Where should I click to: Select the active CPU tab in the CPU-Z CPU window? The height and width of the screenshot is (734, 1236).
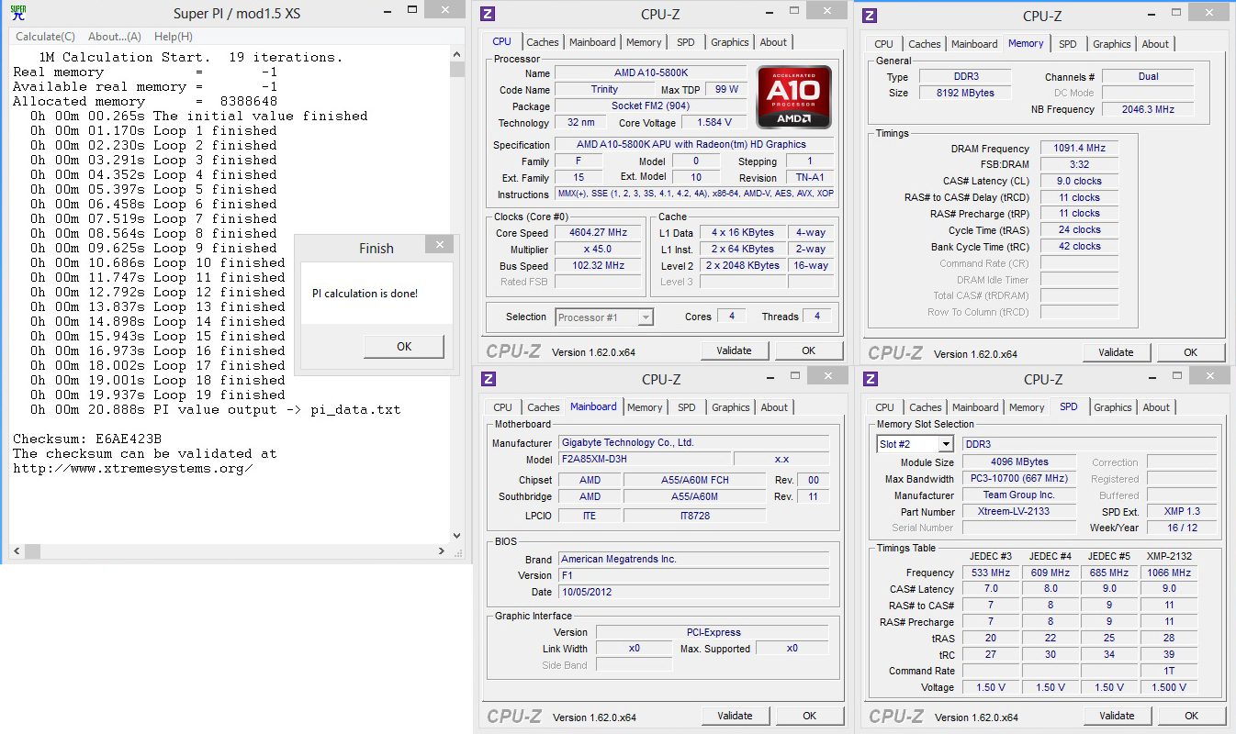click(x=502, y=41)
